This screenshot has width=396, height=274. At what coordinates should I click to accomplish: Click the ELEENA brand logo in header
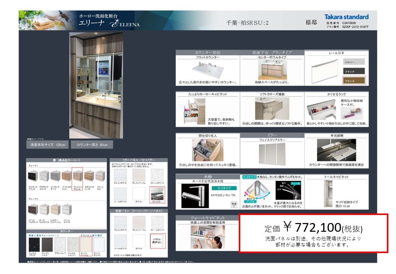pyautogui.click(x=125, y=24)
